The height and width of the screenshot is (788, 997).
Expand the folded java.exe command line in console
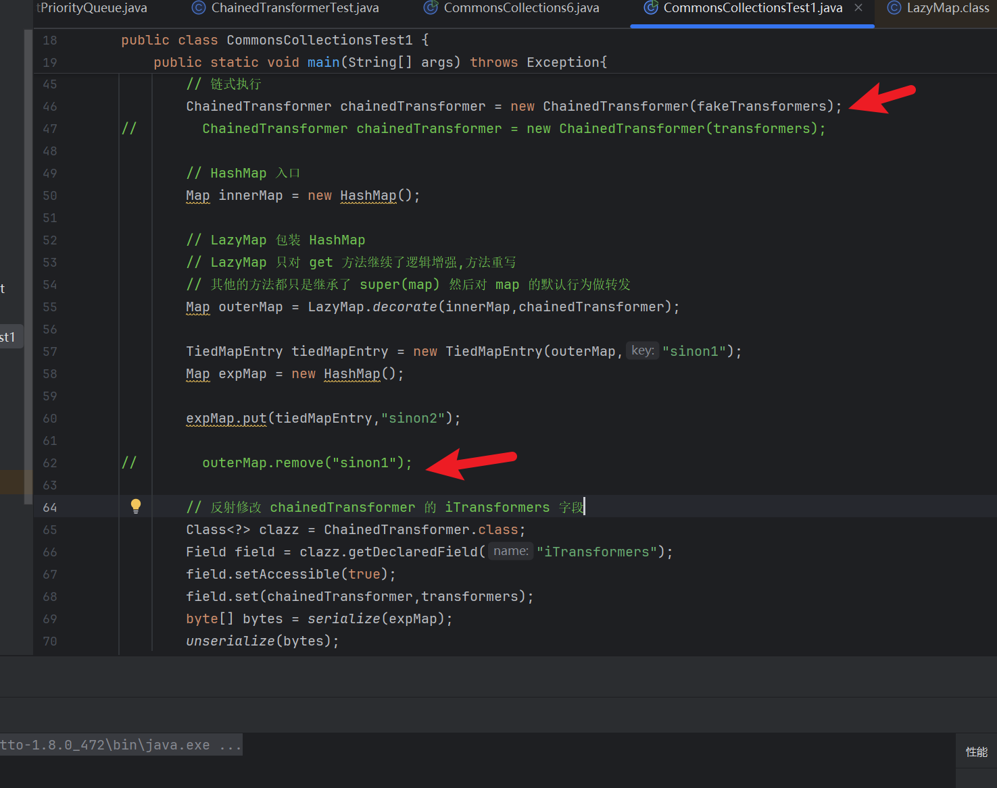pyautogui.click(x=230, y=745)
